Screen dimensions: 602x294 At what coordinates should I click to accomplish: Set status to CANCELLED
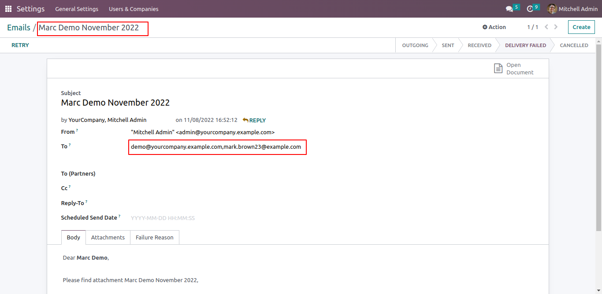pos(574,45)
